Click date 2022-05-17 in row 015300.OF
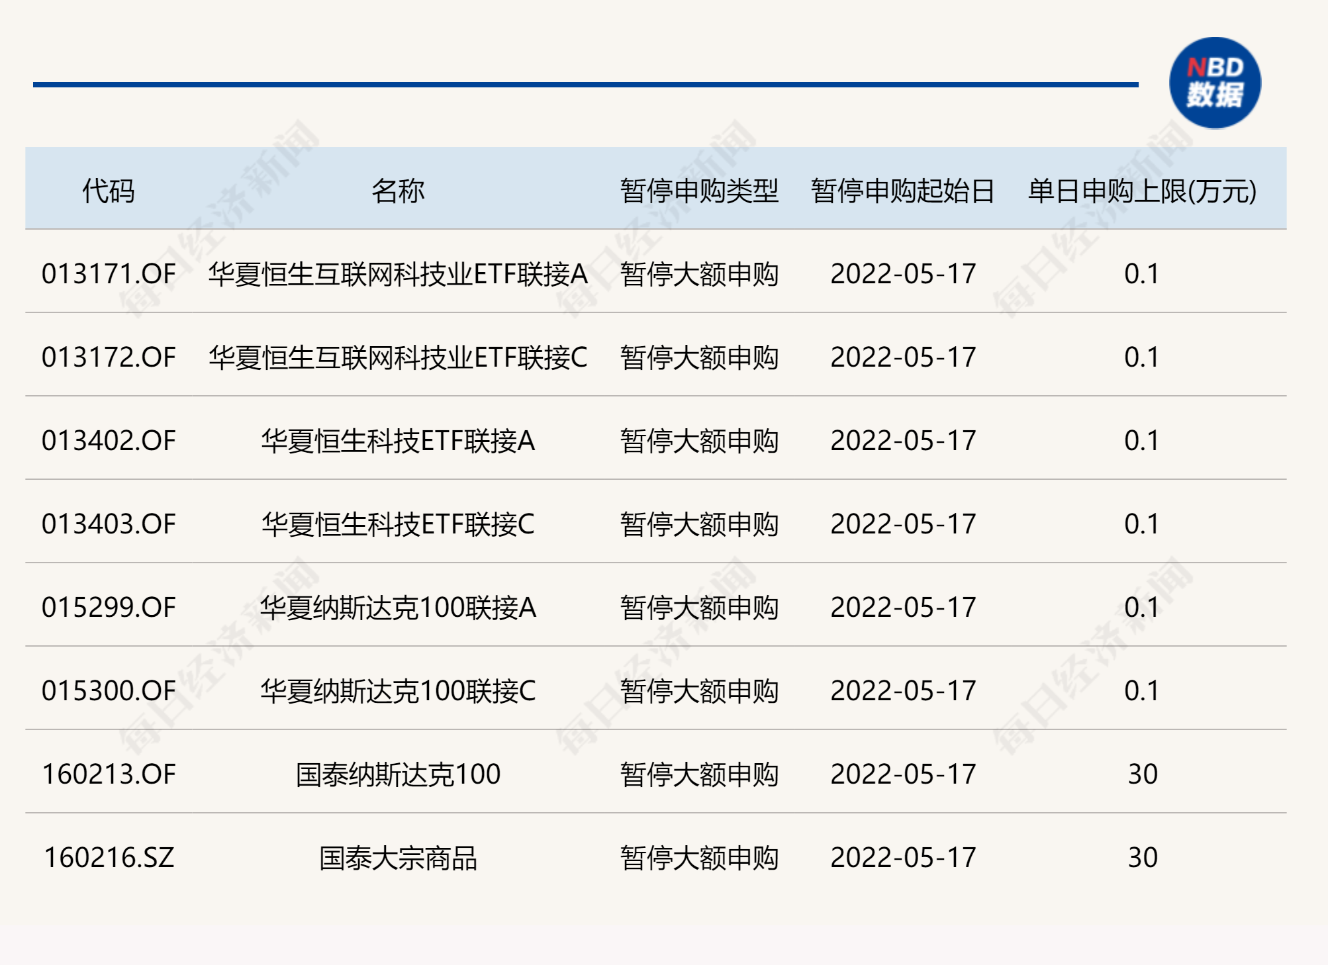 [x=903, y=691]
